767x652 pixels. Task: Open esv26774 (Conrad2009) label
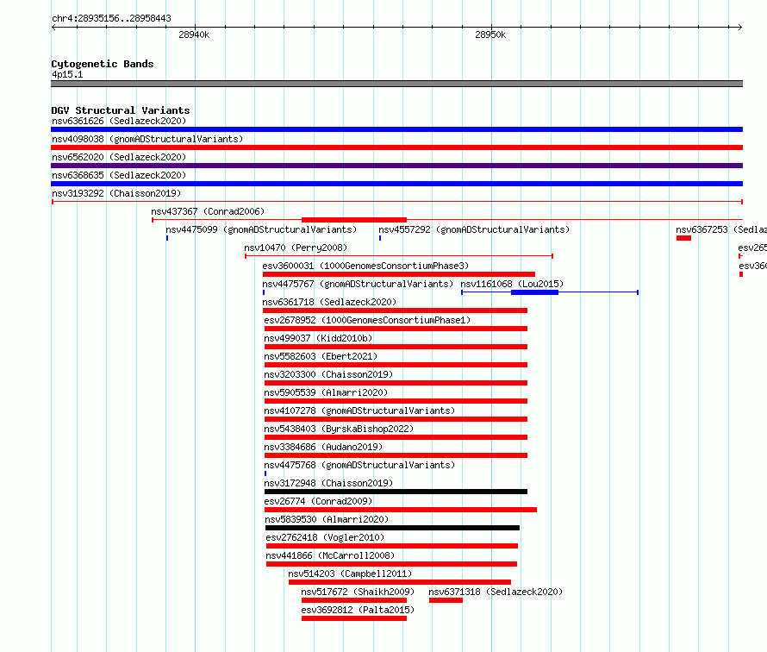pyautogui.click(x=319, y=501)
